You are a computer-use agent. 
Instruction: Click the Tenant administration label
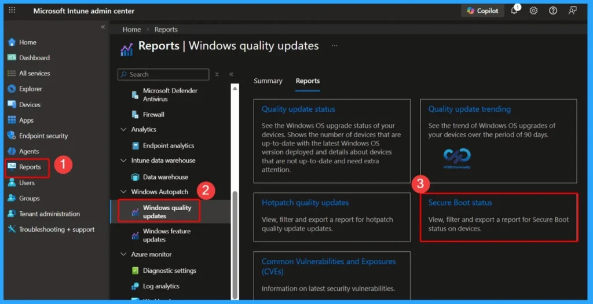click(x=50, y=214)
